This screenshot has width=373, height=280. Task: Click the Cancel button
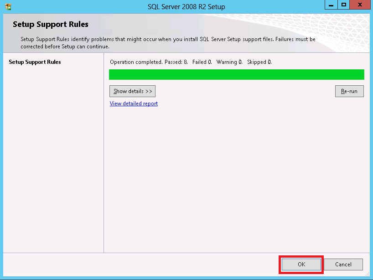pos(343,264)
